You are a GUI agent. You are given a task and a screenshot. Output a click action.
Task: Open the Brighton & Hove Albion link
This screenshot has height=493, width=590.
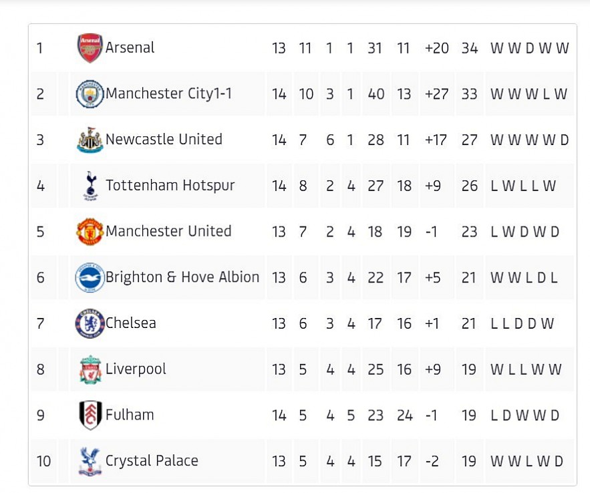182,277
